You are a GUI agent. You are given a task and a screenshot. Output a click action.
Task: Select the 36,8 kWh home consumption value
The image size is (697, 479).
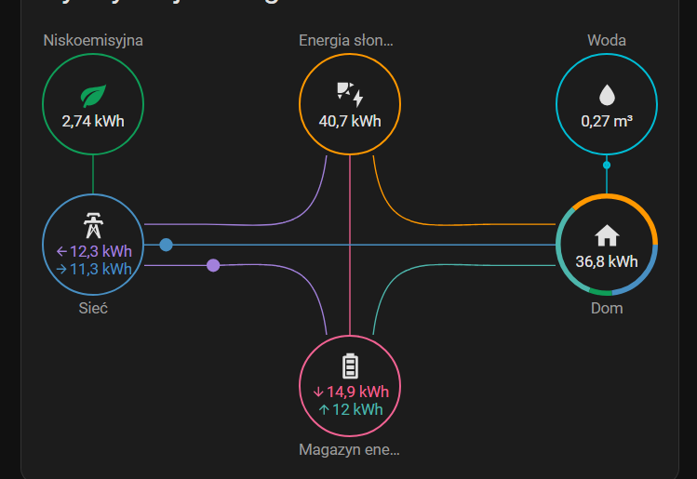[x=607, y=261]
